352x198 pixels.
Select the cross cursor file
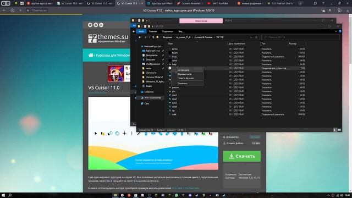click(174, 61)
